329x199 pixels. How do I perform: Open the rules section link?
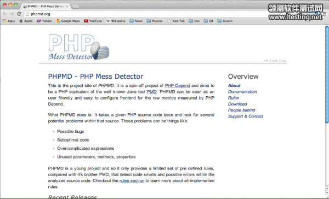[x=132, y=180]
